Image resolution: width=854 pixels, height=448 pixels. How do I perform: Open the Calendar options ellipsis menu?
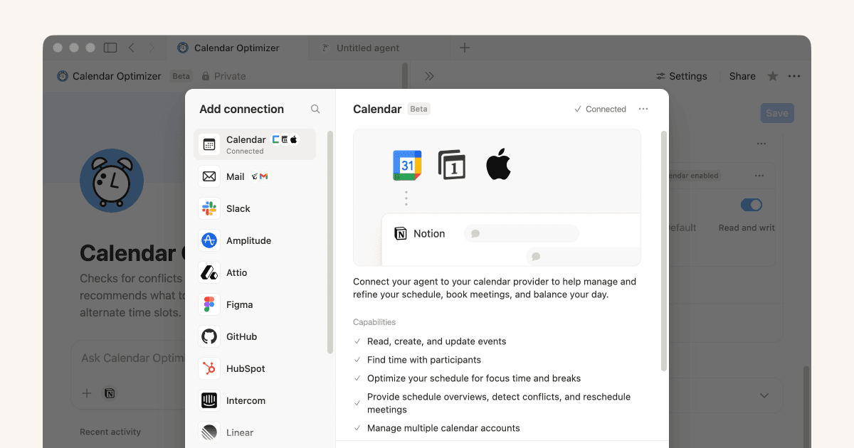[643, 109]
